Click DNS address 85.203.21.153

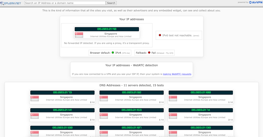[x=131, y=110]
